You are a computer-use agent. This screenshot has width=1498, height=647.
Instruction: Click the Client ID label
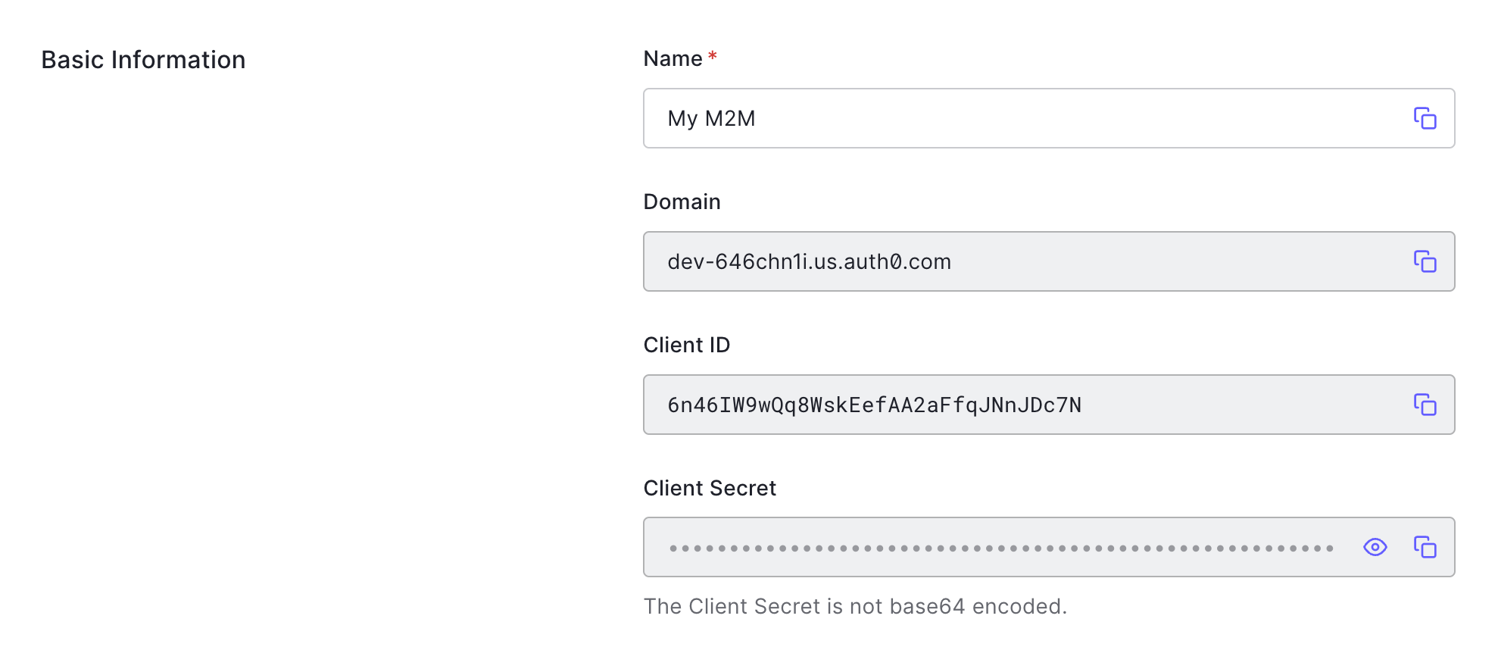point(687,345)
